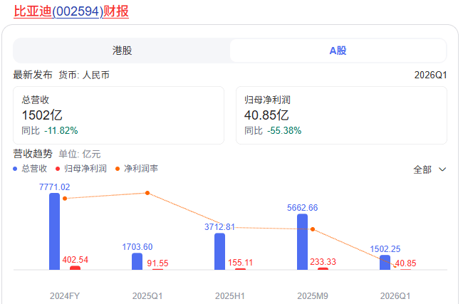The width and height of the screenshot is (463, 304).
Task: Toggle the 总营收 legend item
Action: [x=30, y=169]
